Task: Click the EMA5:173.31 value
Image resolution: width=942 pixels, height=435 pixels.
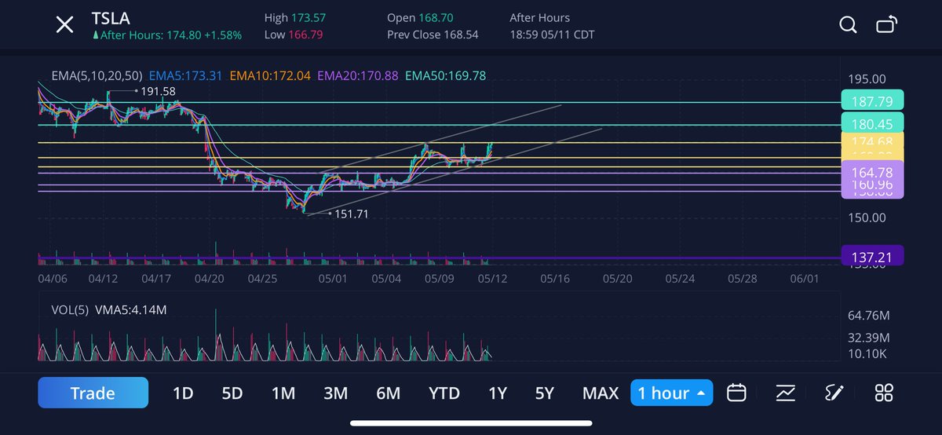Action: click(x=186, y=76)
